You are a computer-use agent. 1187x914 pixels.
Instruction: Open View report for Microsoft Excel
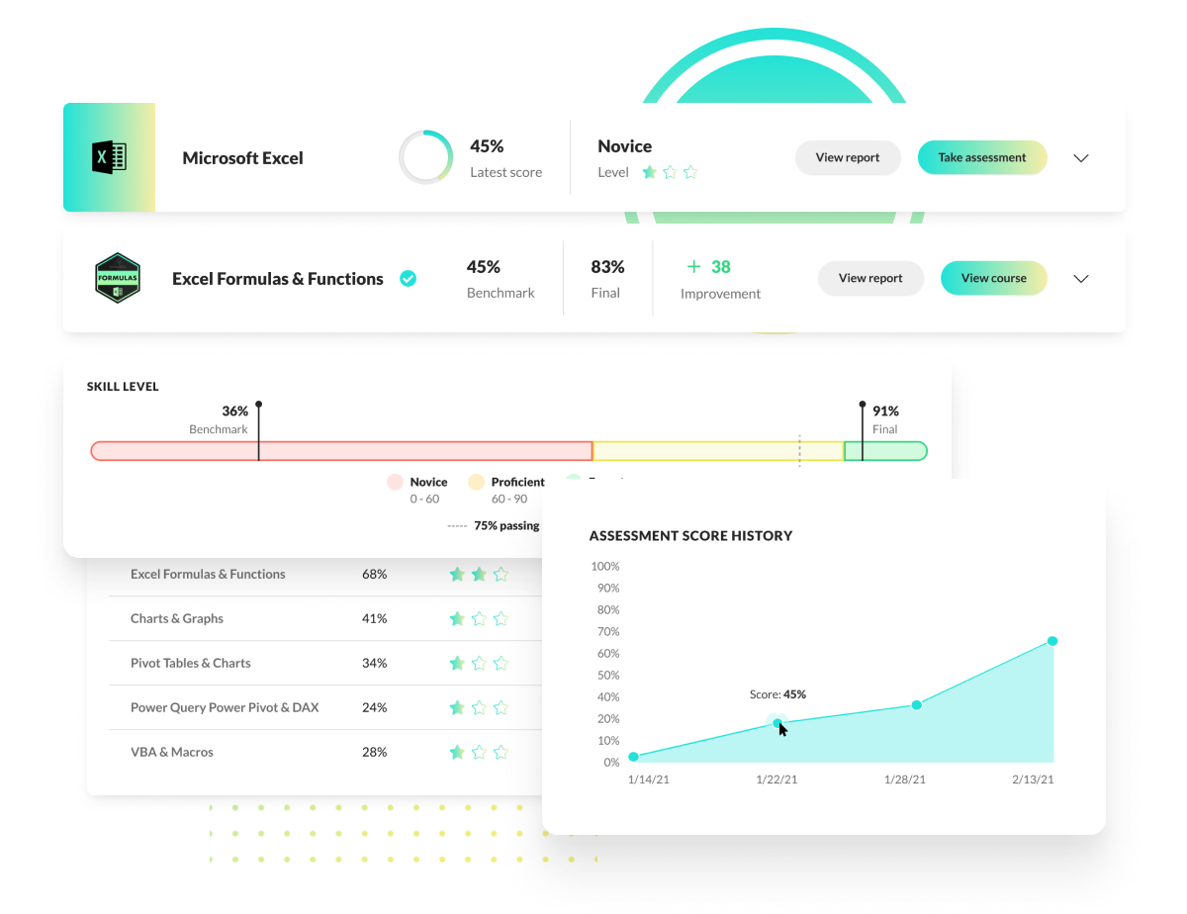pyautogui.click(x=848, y=157)
